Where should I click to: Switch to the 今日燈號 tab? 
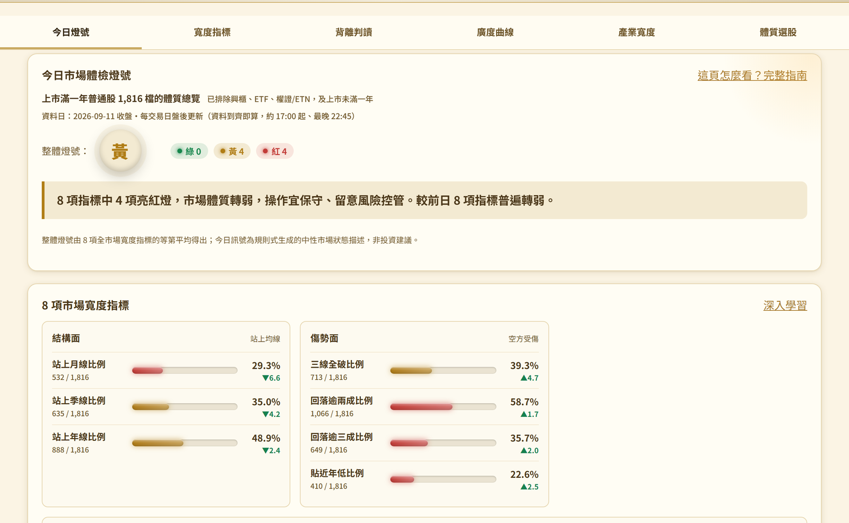click(x=71, y=32)
